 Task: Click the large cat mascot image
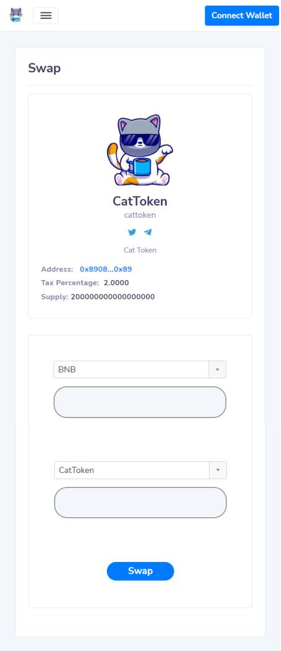pyautogui.click(x=140, y=150)
